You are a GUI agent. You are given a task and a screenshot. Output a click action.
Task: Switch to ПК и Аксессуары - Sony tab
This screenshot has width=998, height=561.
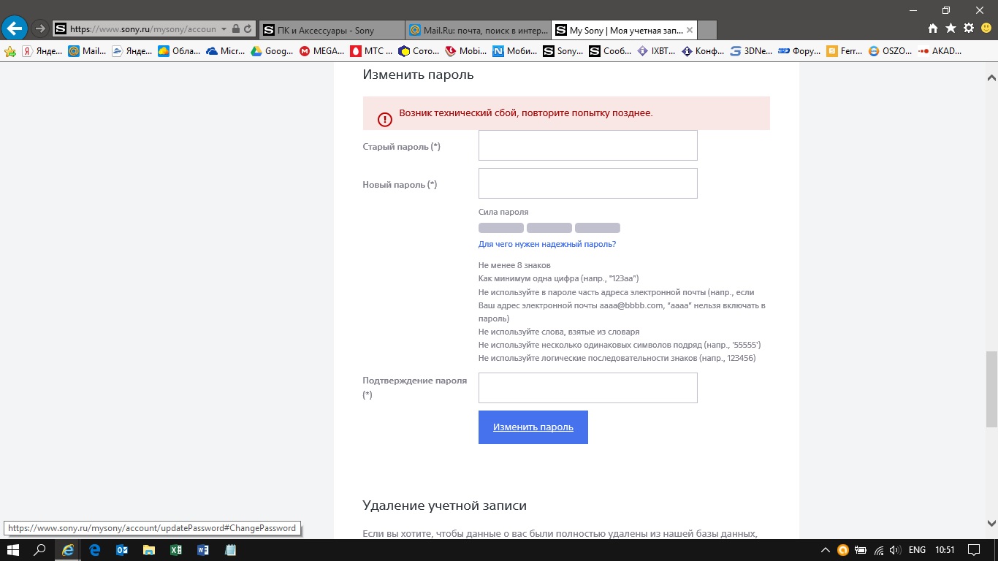pos(331,30)
